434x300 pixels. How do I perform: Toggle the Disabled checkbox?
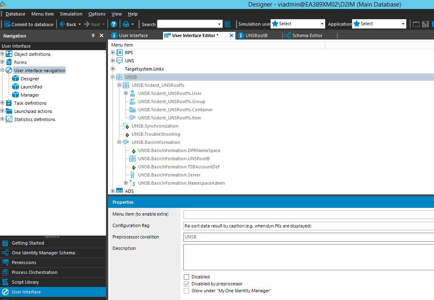click(x=187, y=277)
